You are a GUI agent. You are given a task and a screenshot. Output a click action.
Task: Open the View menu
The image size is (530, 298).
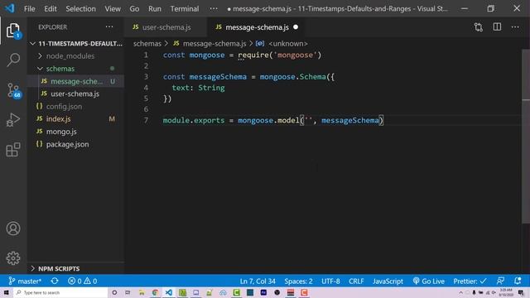coord(113,9)
